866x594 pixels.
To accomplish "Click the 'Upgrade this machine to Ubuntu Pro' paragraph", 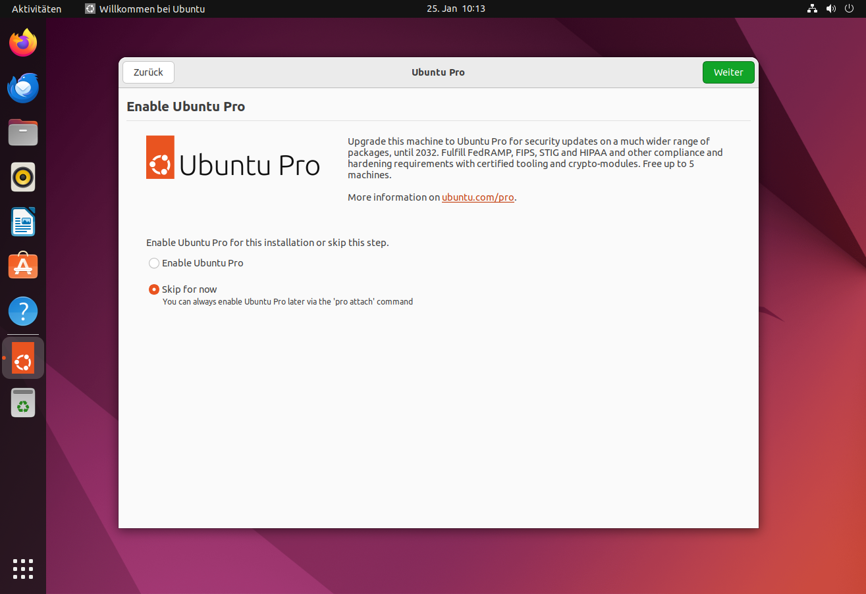I will [535, 158].
